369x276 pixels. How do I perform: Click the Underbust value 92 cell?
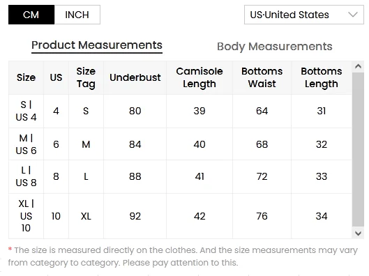tap(135, 216)
